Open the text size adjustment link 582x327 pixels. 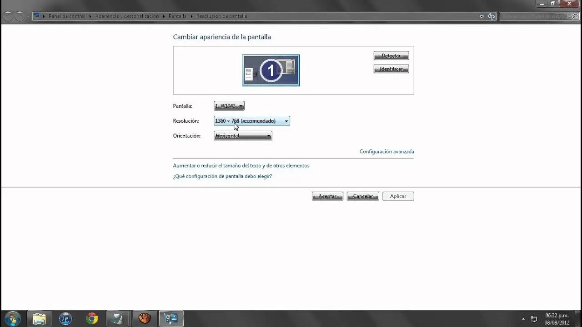tap(241, 166)
